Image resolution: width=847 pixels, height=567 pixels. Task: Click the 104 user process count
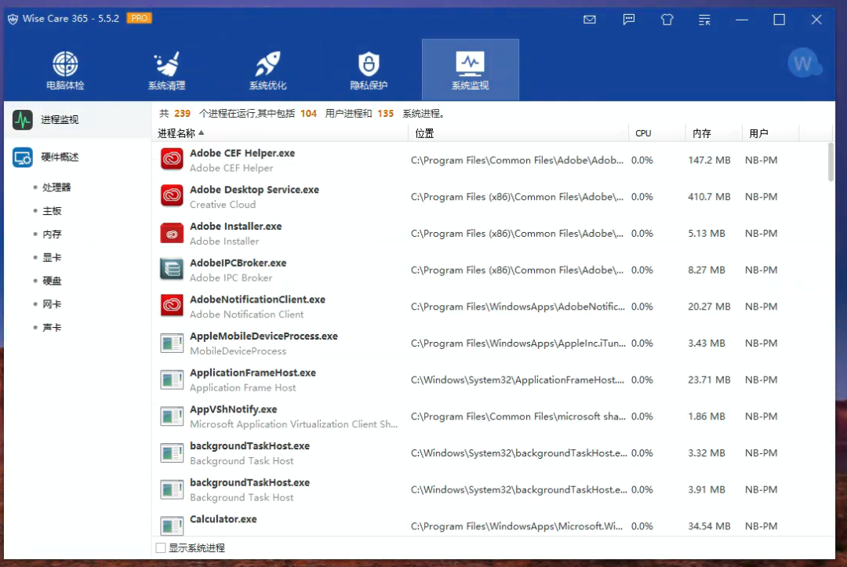[x=308, y=114]
